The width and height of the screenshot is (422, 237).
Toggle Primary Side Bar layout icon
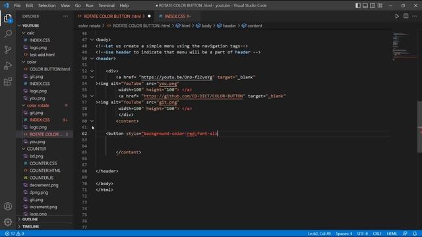point(358,5)
